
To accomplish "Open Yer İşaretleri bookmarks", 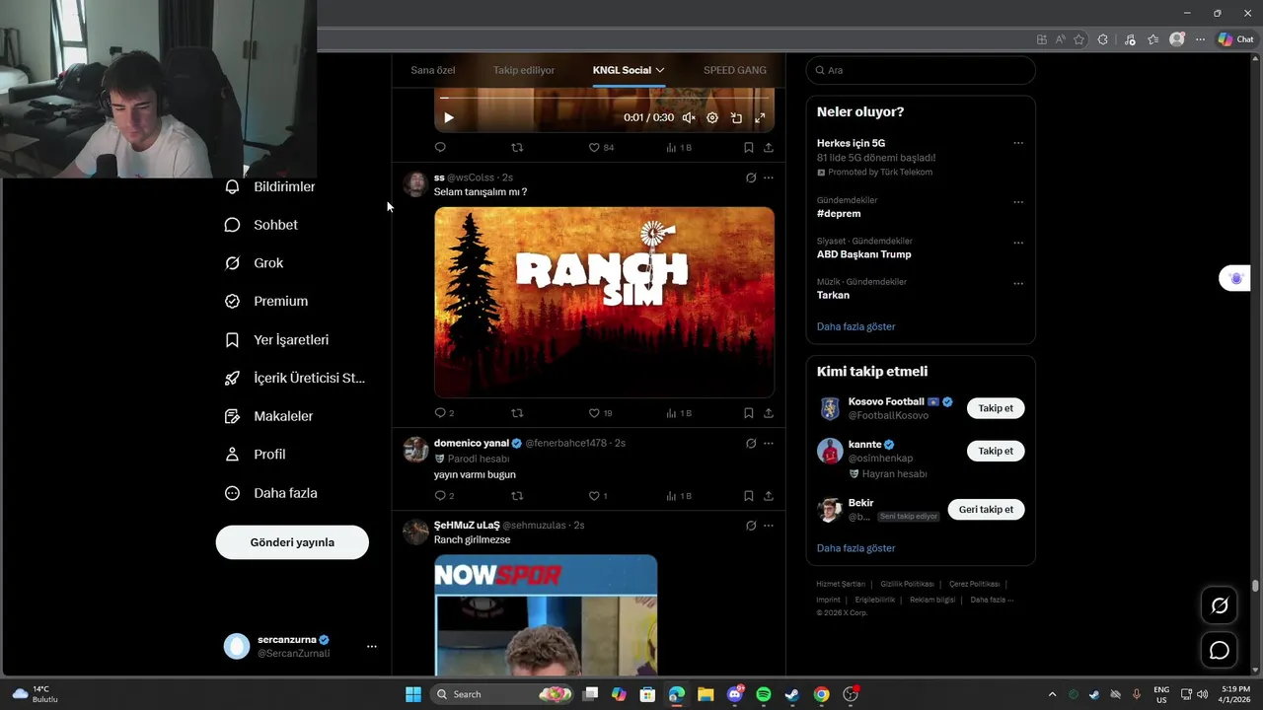I will (277, 340).
